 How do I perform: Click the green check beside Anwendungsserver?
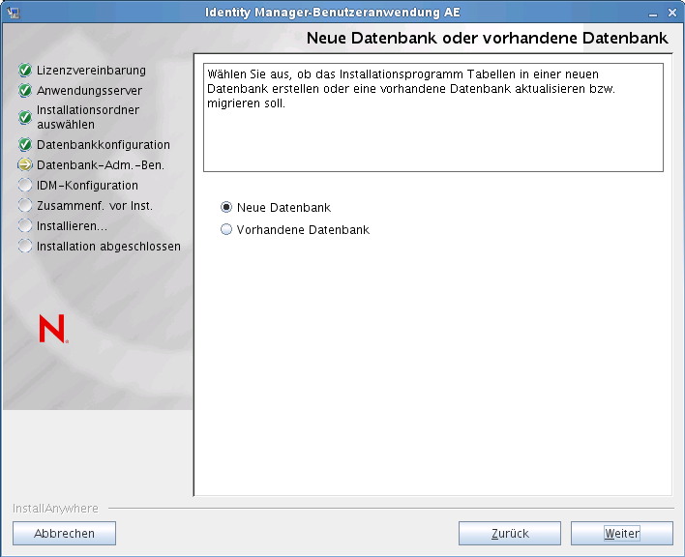click(25, 90)
